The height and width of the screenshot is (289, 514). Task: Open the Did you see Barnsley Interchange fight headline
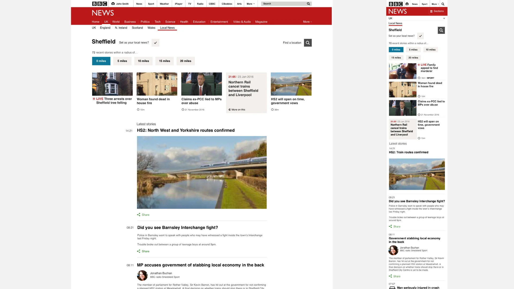(x=177, y=227)
